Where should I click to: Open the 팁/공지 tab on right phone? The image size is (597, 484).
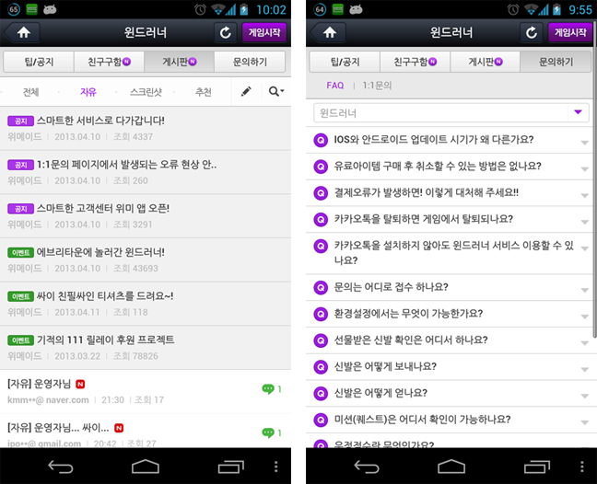[x=345, y=62]
